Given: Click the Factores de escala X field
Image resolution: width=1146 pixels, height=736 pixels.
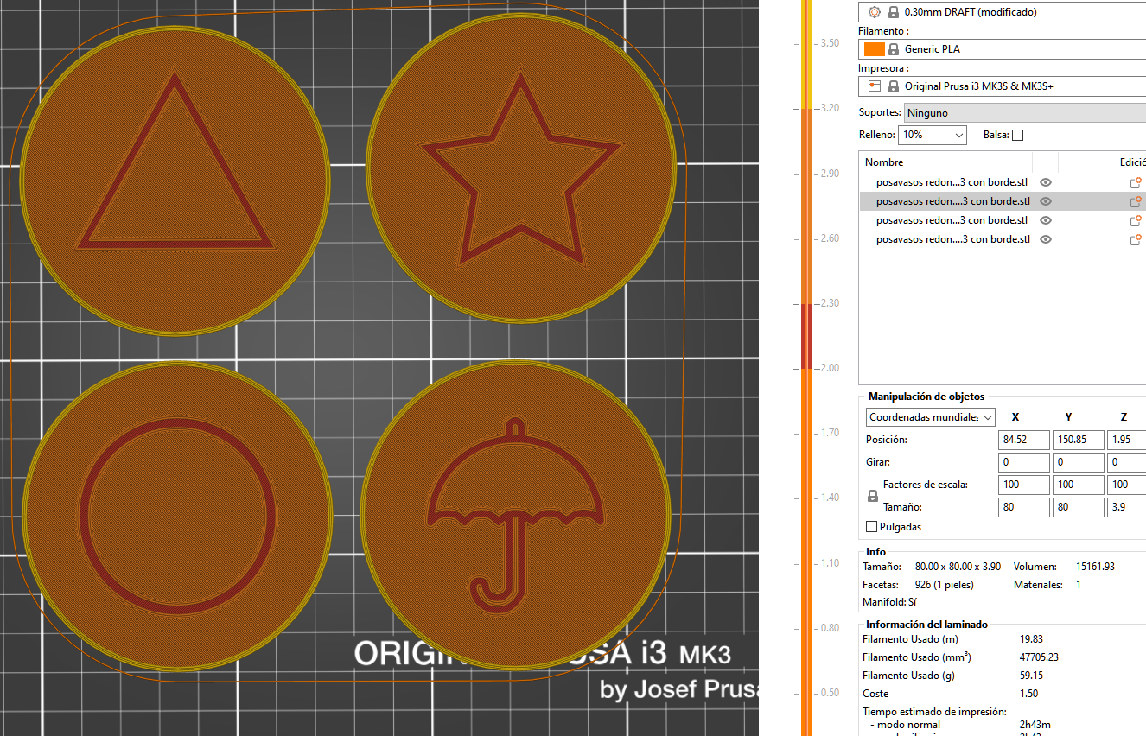Looking at the screenshot, I should [1023, 485].
